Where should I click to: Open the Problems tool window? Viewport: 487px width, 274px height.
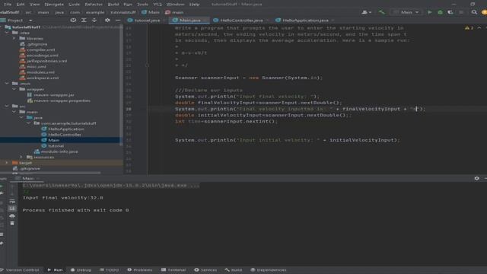[x=140, y=269]
